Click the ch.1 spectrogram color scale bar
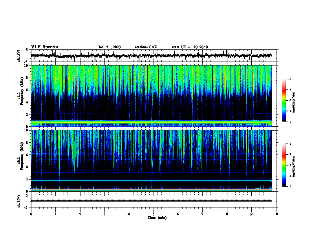This screenshot has height=240, width=311. click(x=284, y=100)
